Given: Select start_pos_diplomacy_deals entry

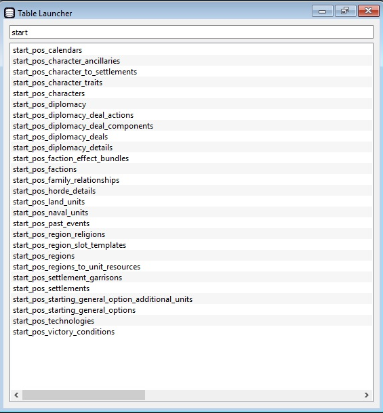Looking at the screenshot, I should click(x=191, y=137).
